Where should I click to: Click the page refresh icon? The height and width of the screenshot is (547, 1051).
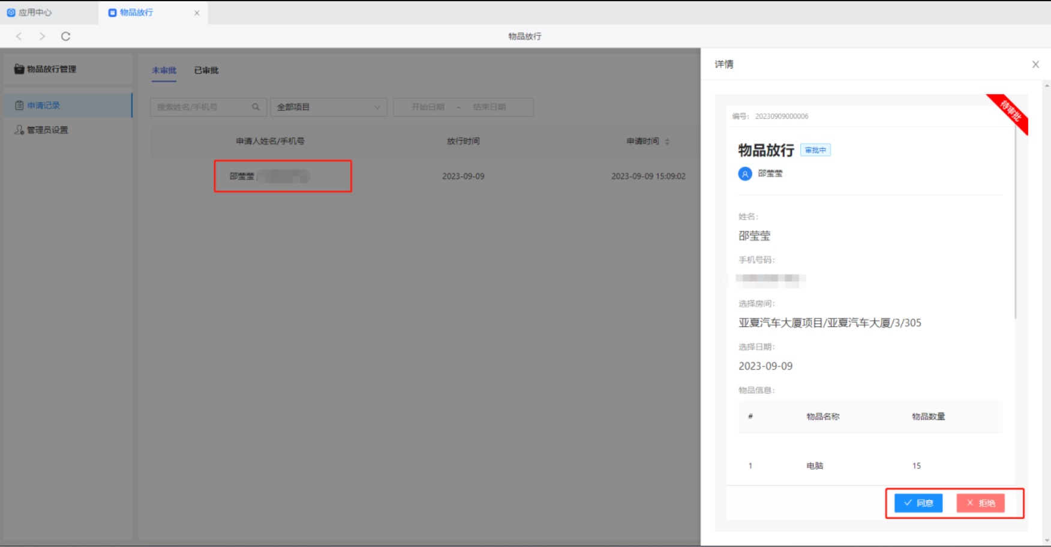click(x=66, y=37)
